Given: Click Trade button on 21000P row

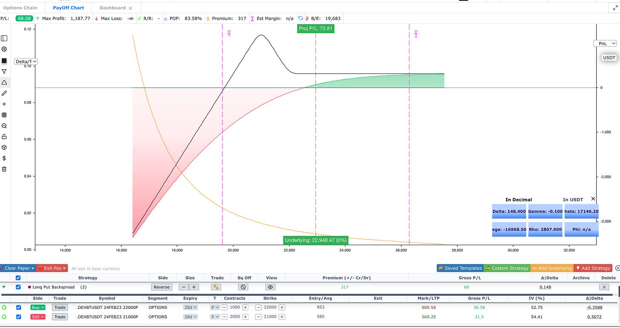Looking at the screenshot, I should [60, 317].
